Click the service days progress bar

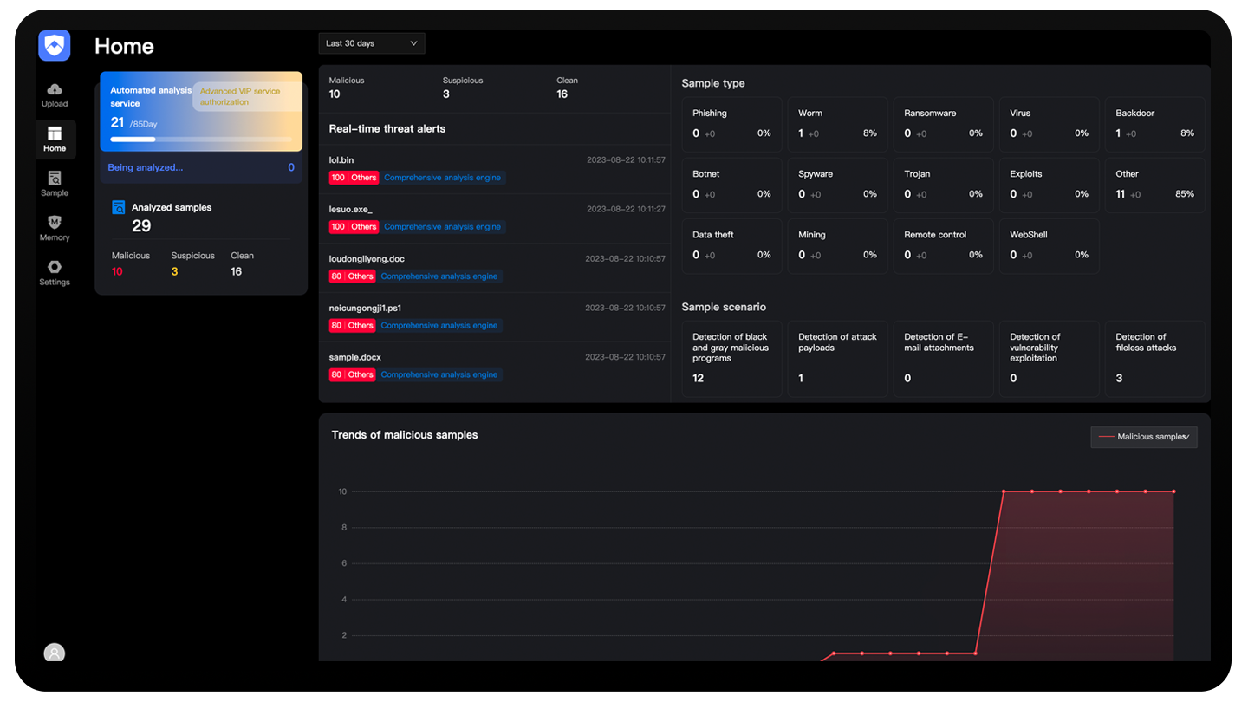click(x=201, y=139)
